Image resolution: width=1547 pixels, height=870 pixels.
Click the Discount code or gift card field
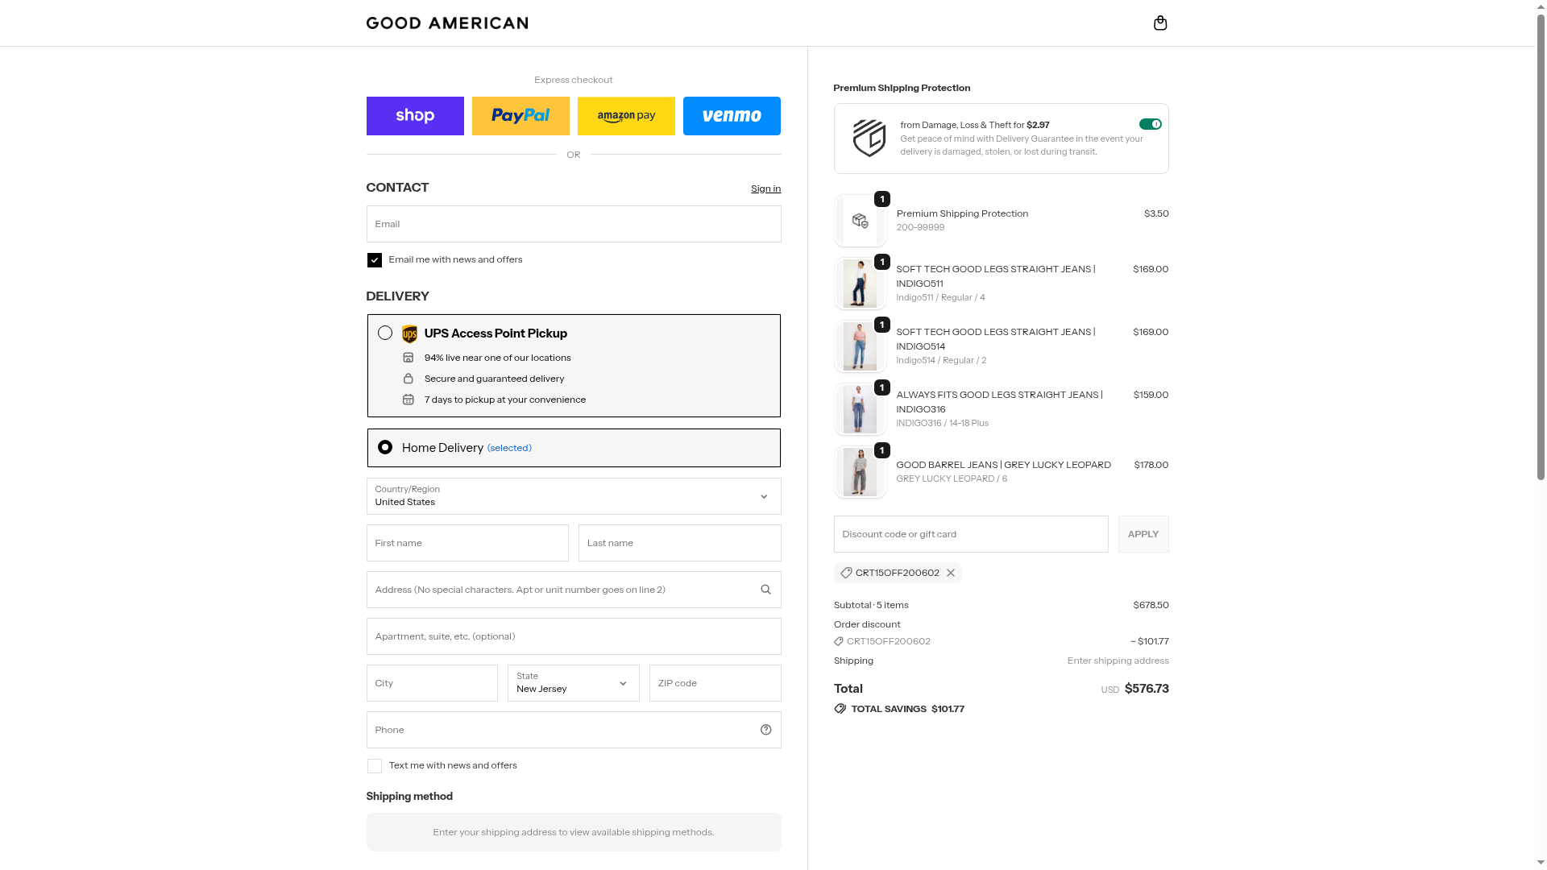click(x=970, y=534)
